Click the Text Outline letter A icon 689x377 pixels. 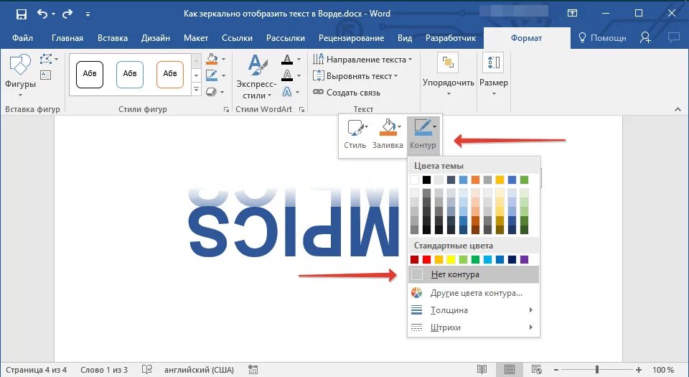click(287, 75)
